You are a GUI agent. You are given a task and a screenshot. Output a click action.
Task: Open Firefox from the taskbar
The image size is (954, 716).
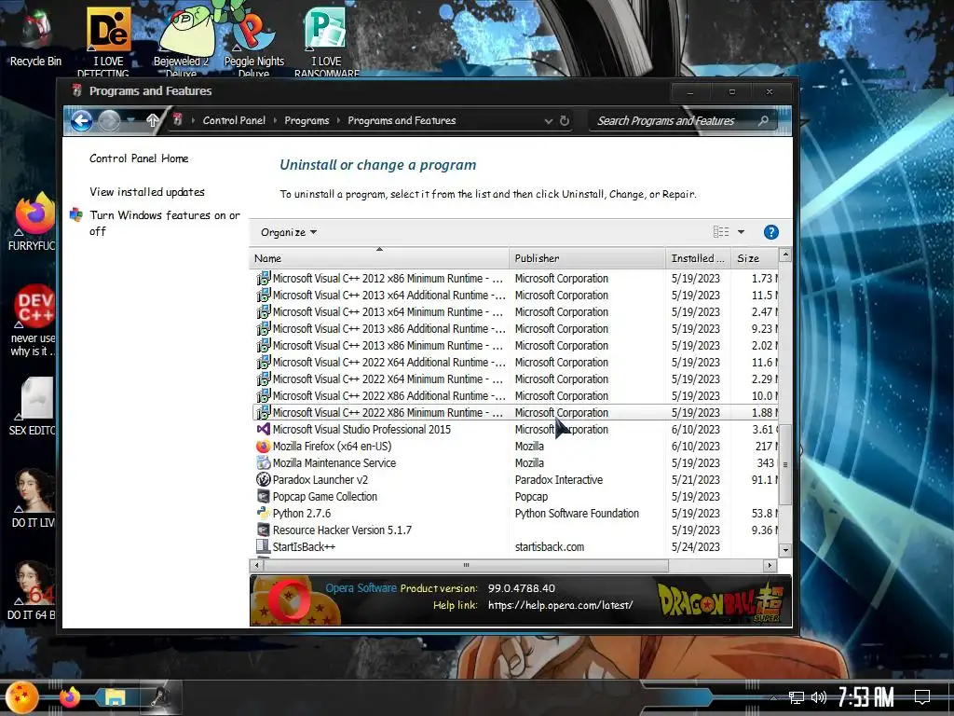coord(70,697)
